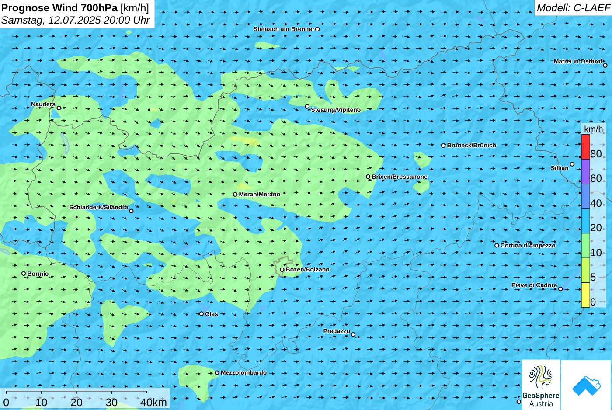Click the Pieve di Cadore marker circle
This screenshot has width=612, height=410.
560,289
